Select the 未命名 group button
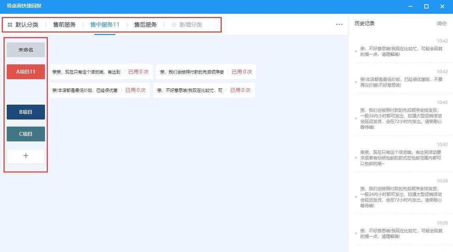 pos(26,50)
